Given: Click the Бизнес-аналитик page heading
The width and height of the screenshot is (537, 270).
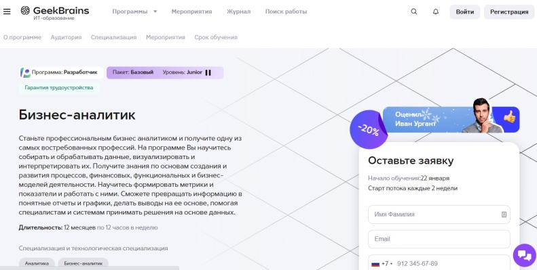Looking at the screenshot, I should pos(77,114).
